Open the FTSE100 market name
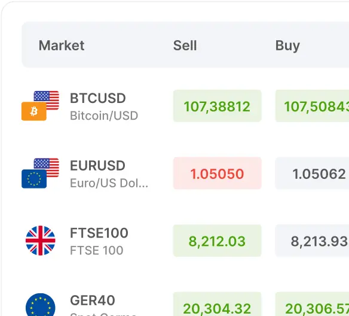The image size is (349, 316). [99, 233]
